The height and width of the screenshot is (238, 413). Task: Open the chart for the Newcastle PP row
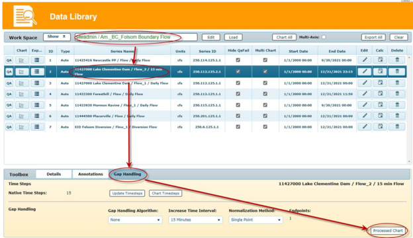click(x=21, y=60)
